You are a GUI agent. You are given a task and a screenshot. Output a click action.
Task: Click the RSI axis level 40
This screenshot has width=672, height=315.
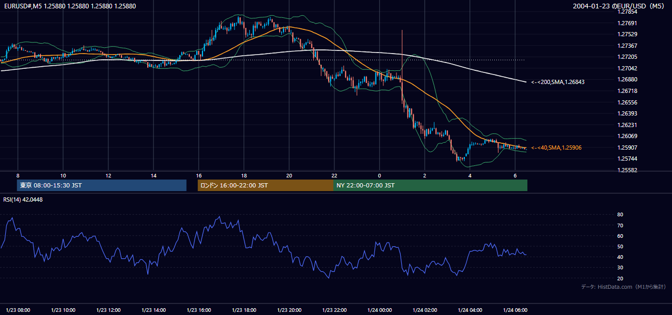click(x=620, y=257)
